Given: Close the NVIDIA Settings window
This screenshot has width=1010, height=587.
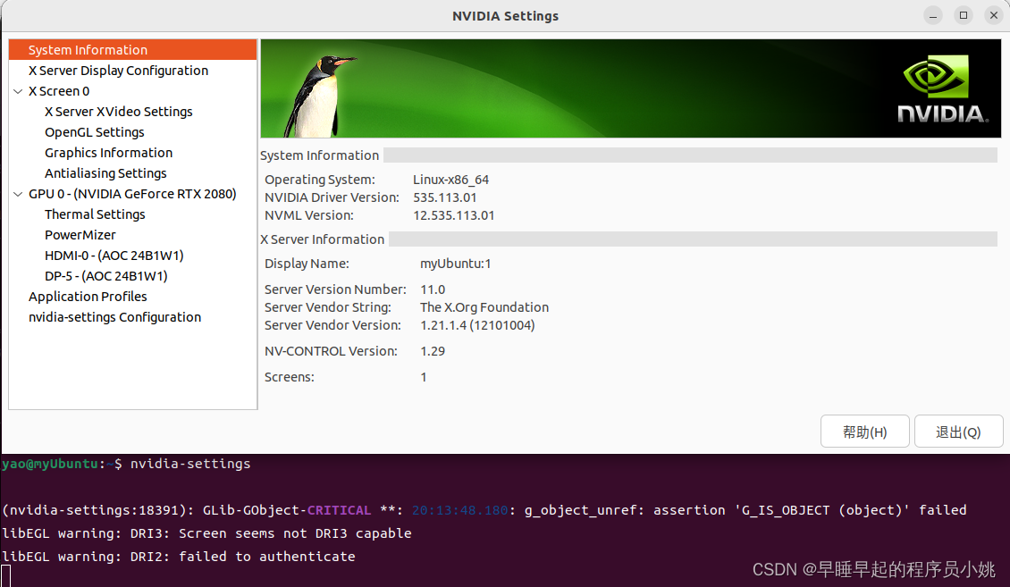Looking at the screenshot, I should coord(994,15).
